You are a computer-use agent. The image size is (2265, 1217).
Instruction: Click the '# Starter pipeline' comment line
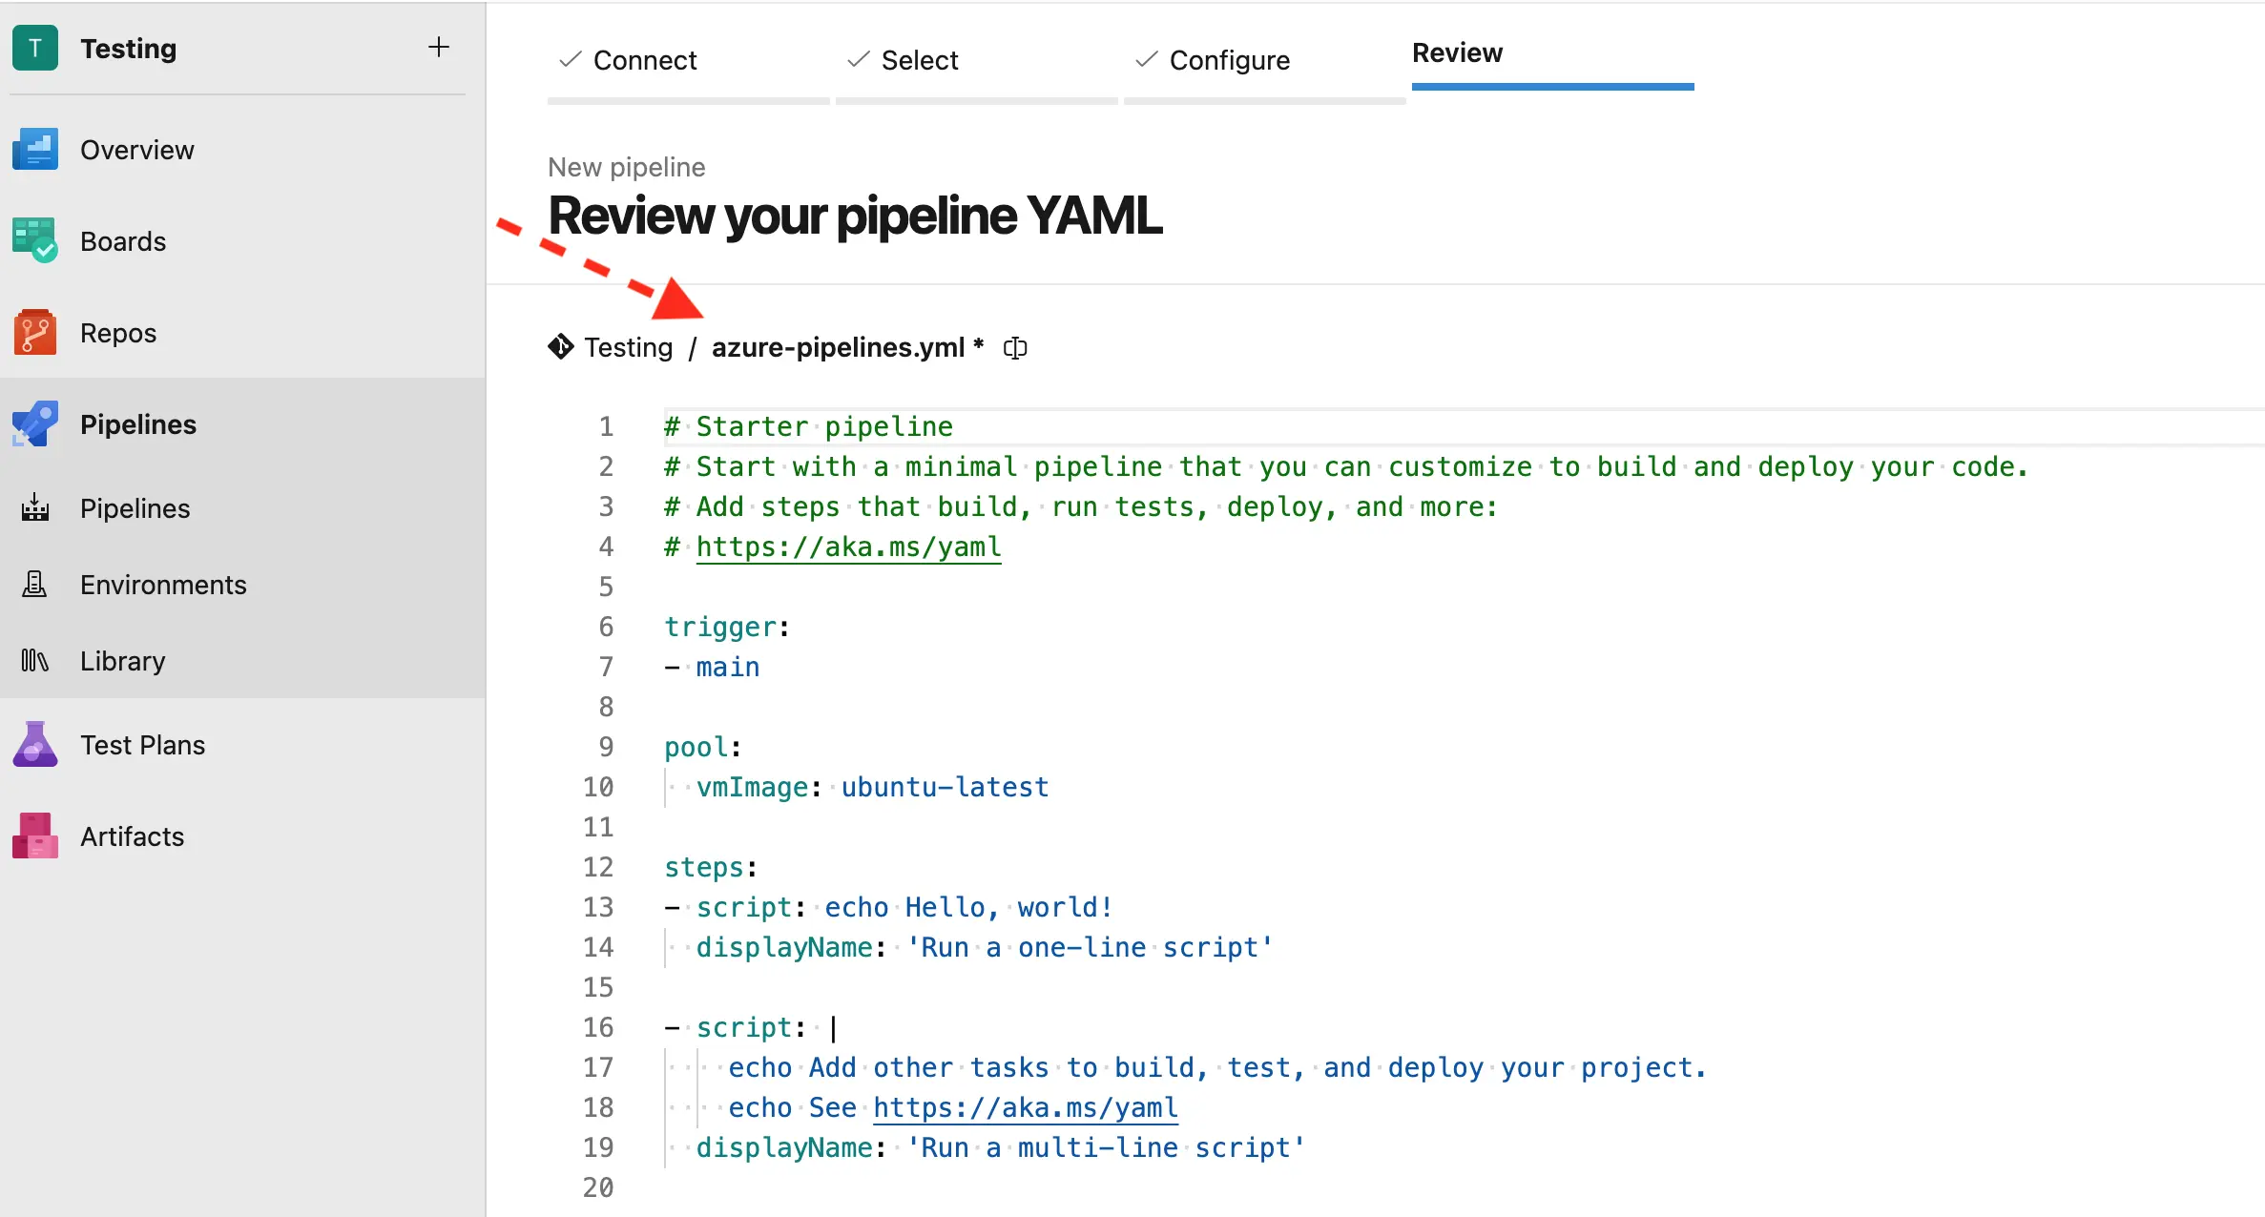tap(809, 426)
